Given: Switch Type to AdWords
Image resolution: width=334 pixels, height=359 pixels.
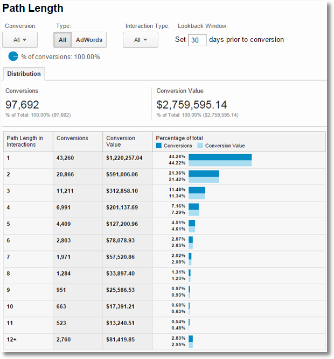Looking at the screenshot, I should click(89, 40).
